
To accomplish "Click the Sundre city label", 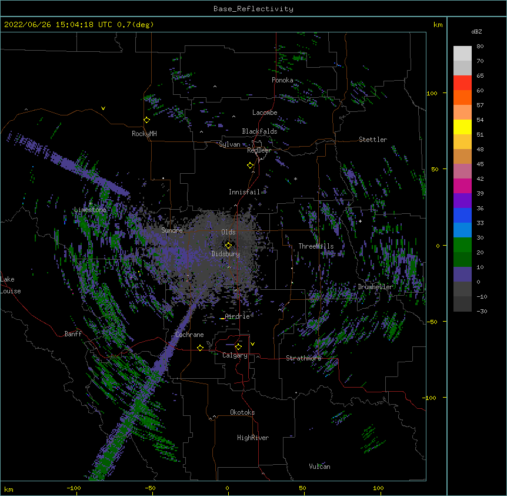I will pyautogui.click(x=172, y=230).
